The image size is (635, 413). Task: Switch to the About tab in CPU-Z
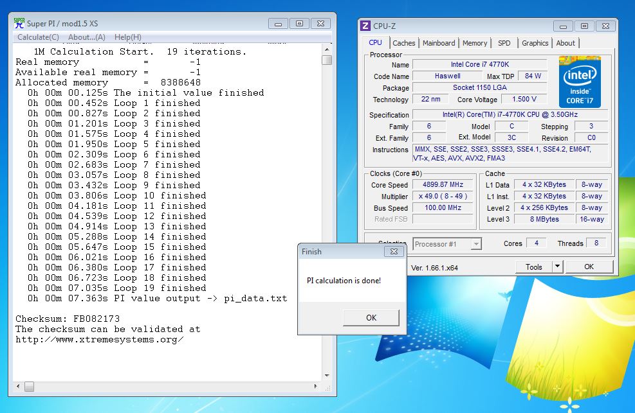566,43
